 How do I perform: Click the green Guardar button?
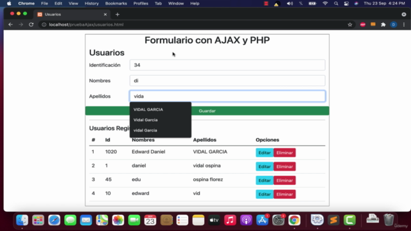click(207, 111)
